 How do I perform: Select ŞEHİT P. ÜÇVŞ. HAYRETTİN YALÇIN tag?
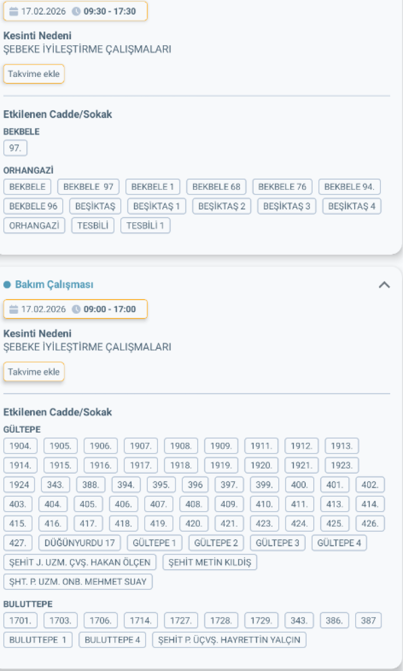point(229,640)
